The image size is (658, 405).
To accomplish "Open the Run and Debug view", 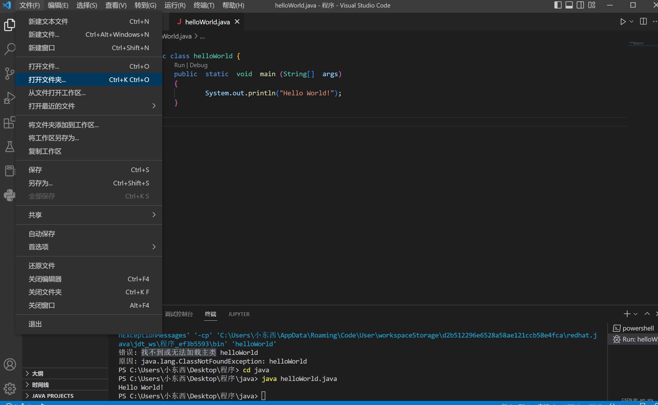I will coord(10,98).
